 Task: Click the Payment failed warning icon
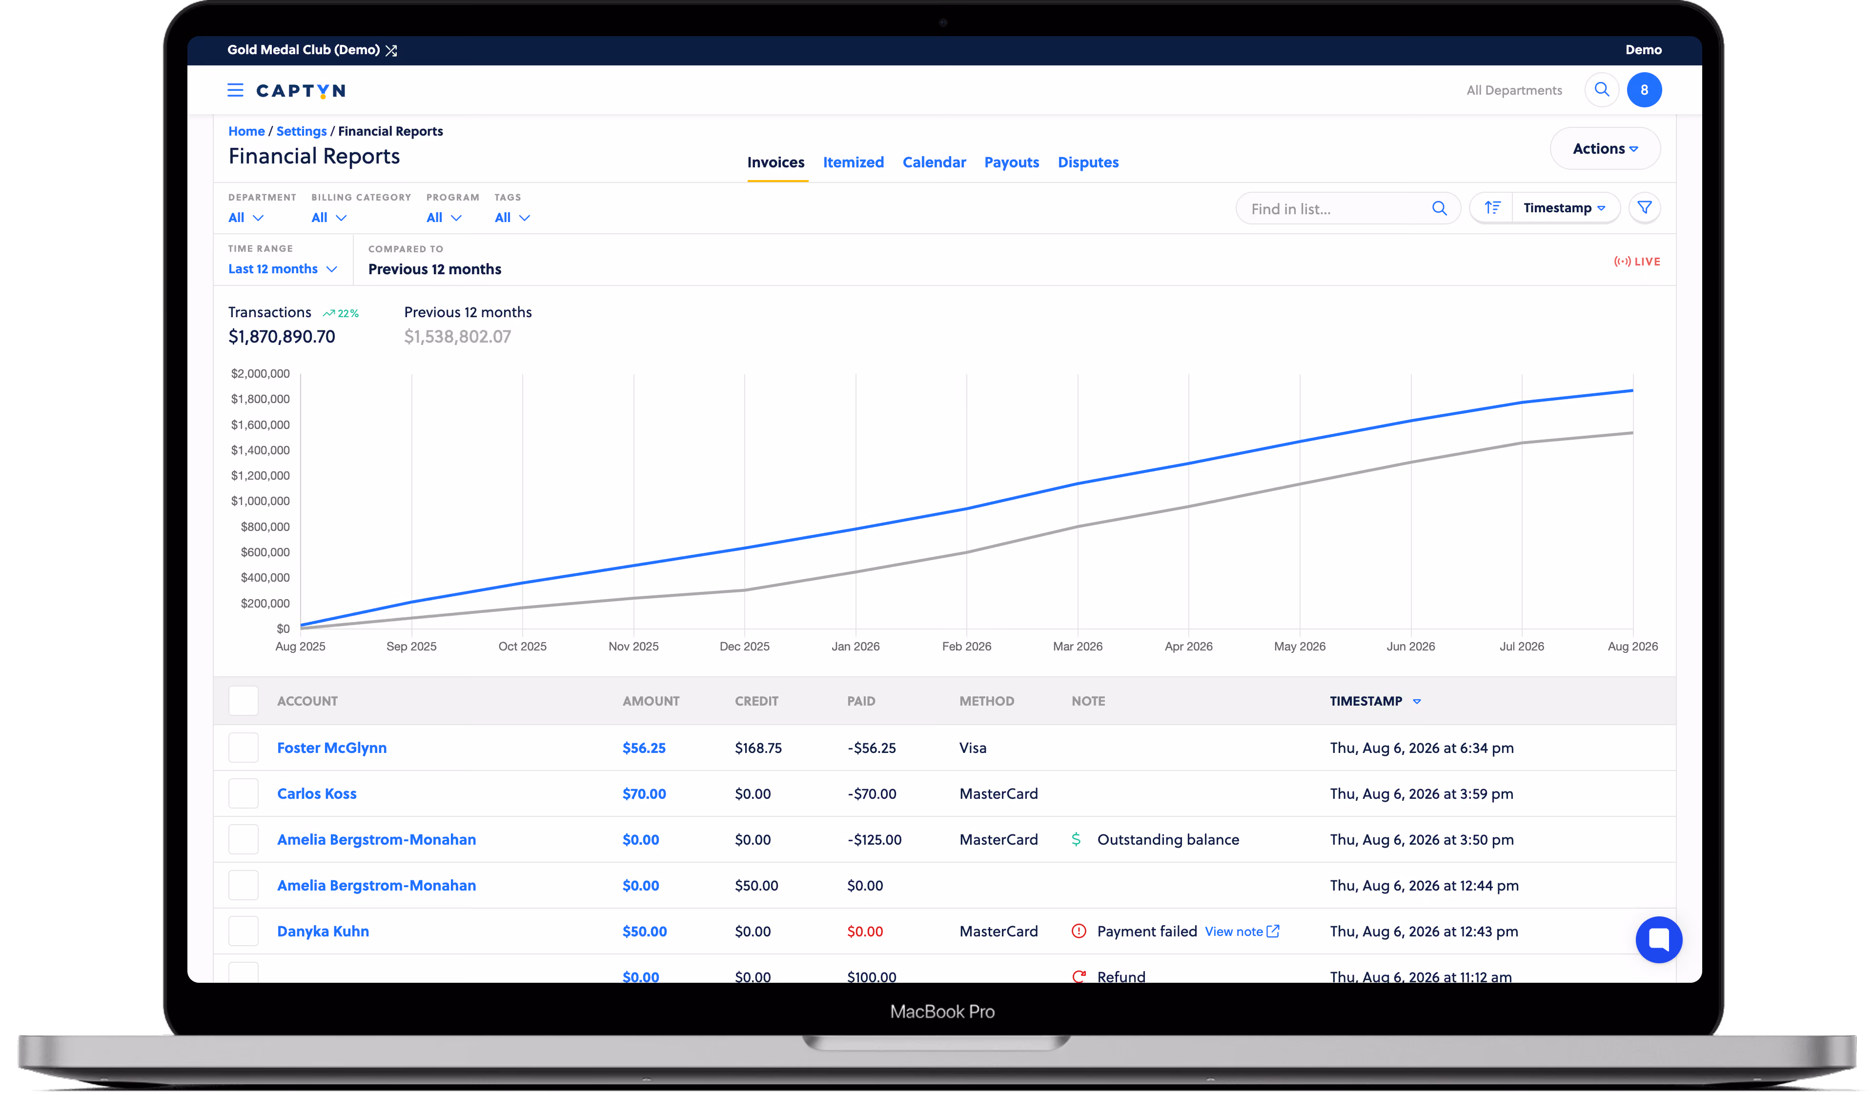[1079, 932]
